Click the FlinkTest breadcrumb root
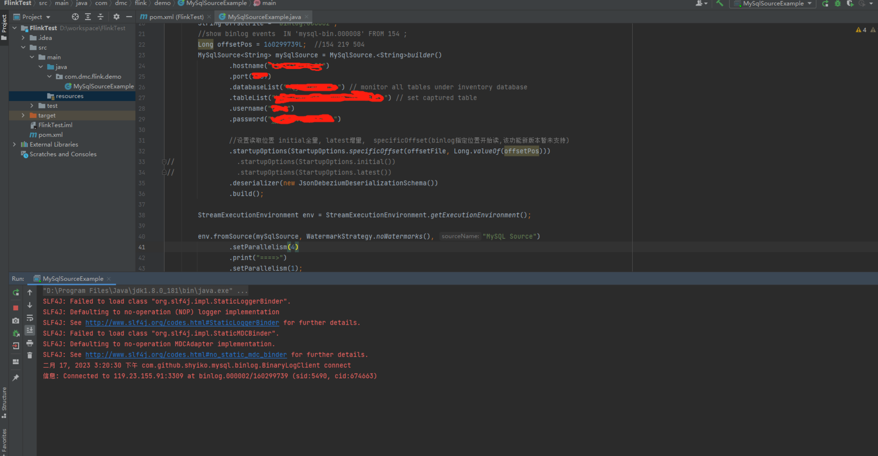This screenshot has width=878, height=456. click(18, 3)
